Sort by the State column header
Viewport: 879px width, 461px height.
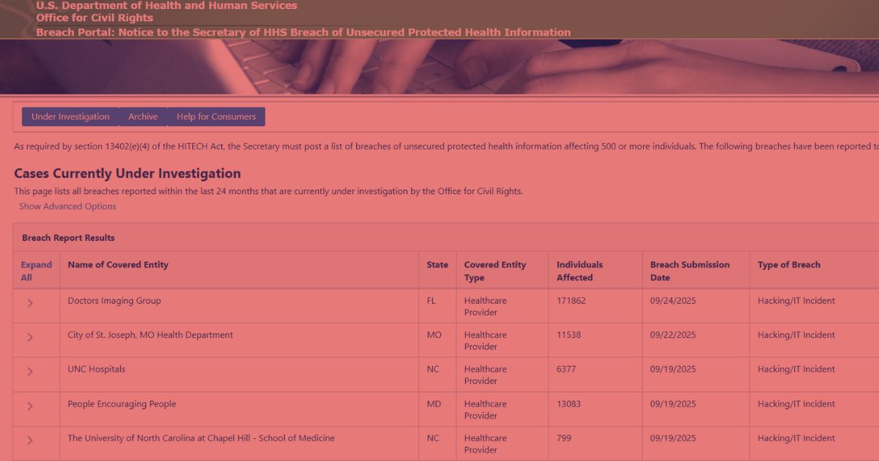[437, 265]
